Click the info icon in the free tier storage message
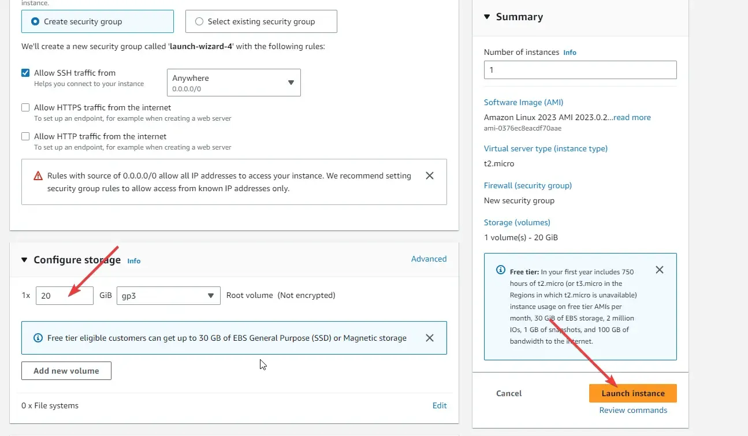The height and width of the screenshot is (436, 748). pyautogui.click(x=38, y=338)
